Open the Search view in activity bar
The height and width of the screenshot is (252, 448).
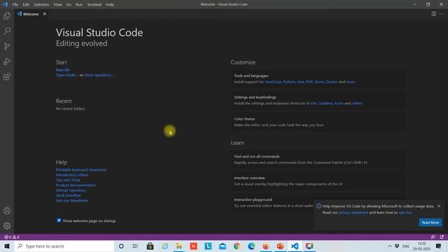(7, 31)
